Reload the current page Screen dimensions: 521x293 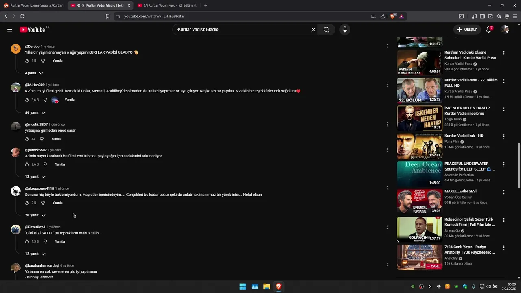point(22,16)
